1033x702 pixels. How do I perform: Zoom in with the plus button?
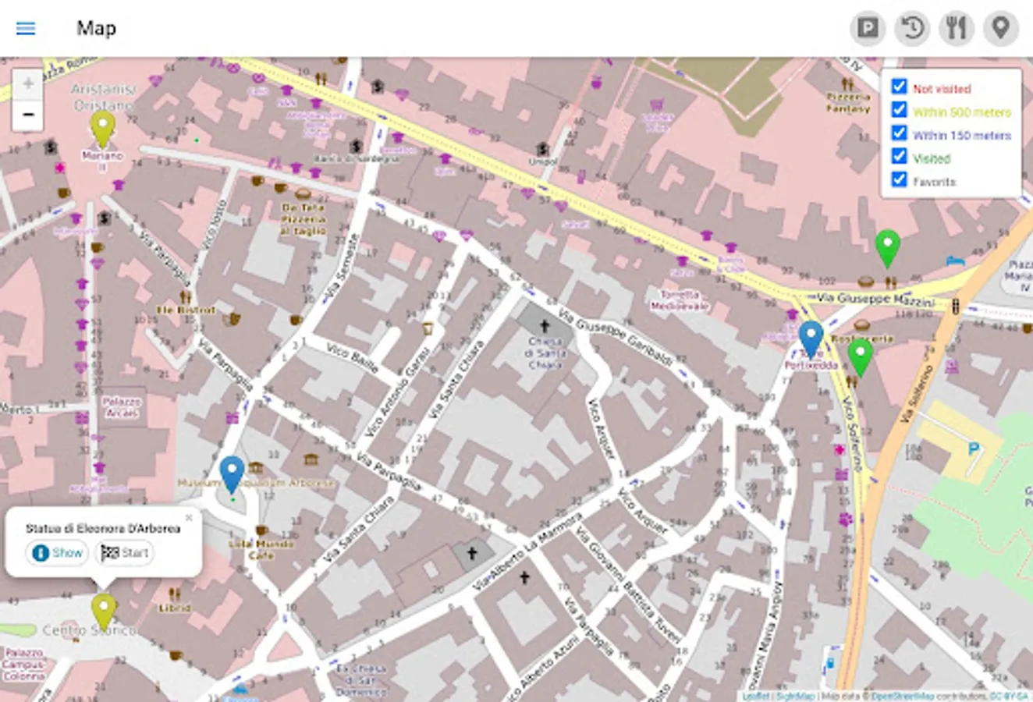tap(28, 84)
